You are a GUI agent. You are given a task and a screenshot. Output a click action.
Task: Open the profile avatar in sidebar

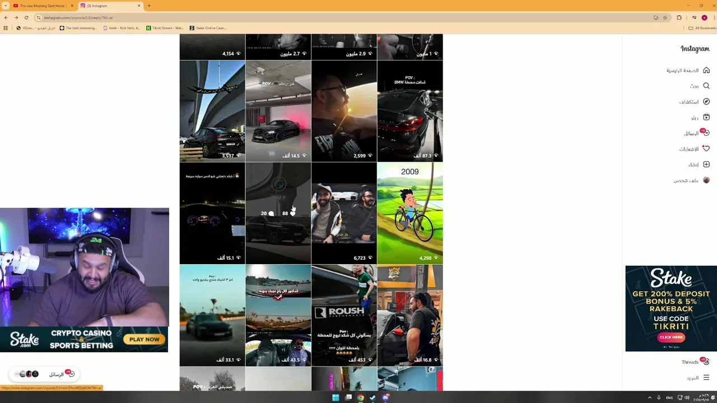(706, 180)
